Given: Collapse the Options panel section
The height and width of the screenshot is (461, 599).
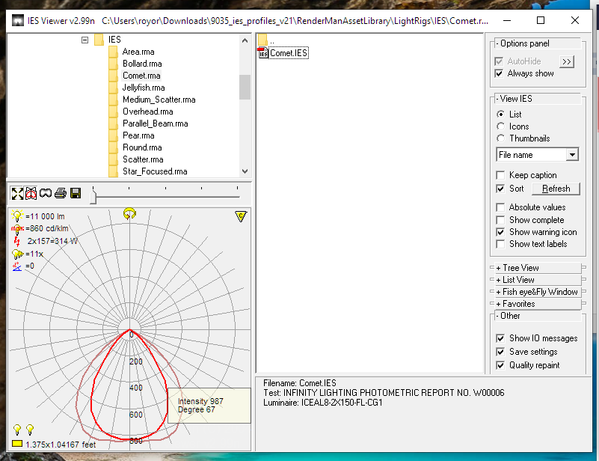Looking at the screenshot, I should point(538,43).
